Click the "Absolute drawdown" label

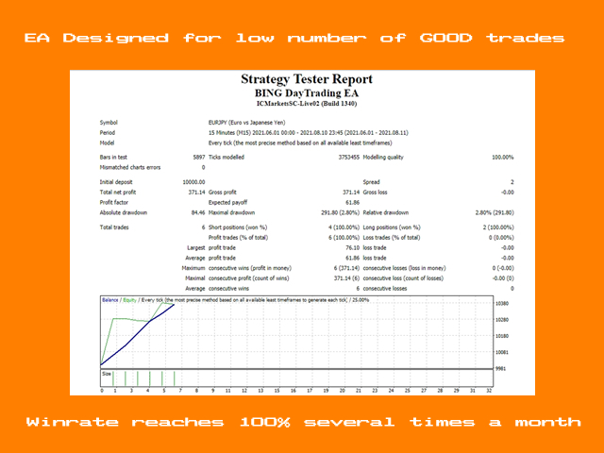(124, 212)
